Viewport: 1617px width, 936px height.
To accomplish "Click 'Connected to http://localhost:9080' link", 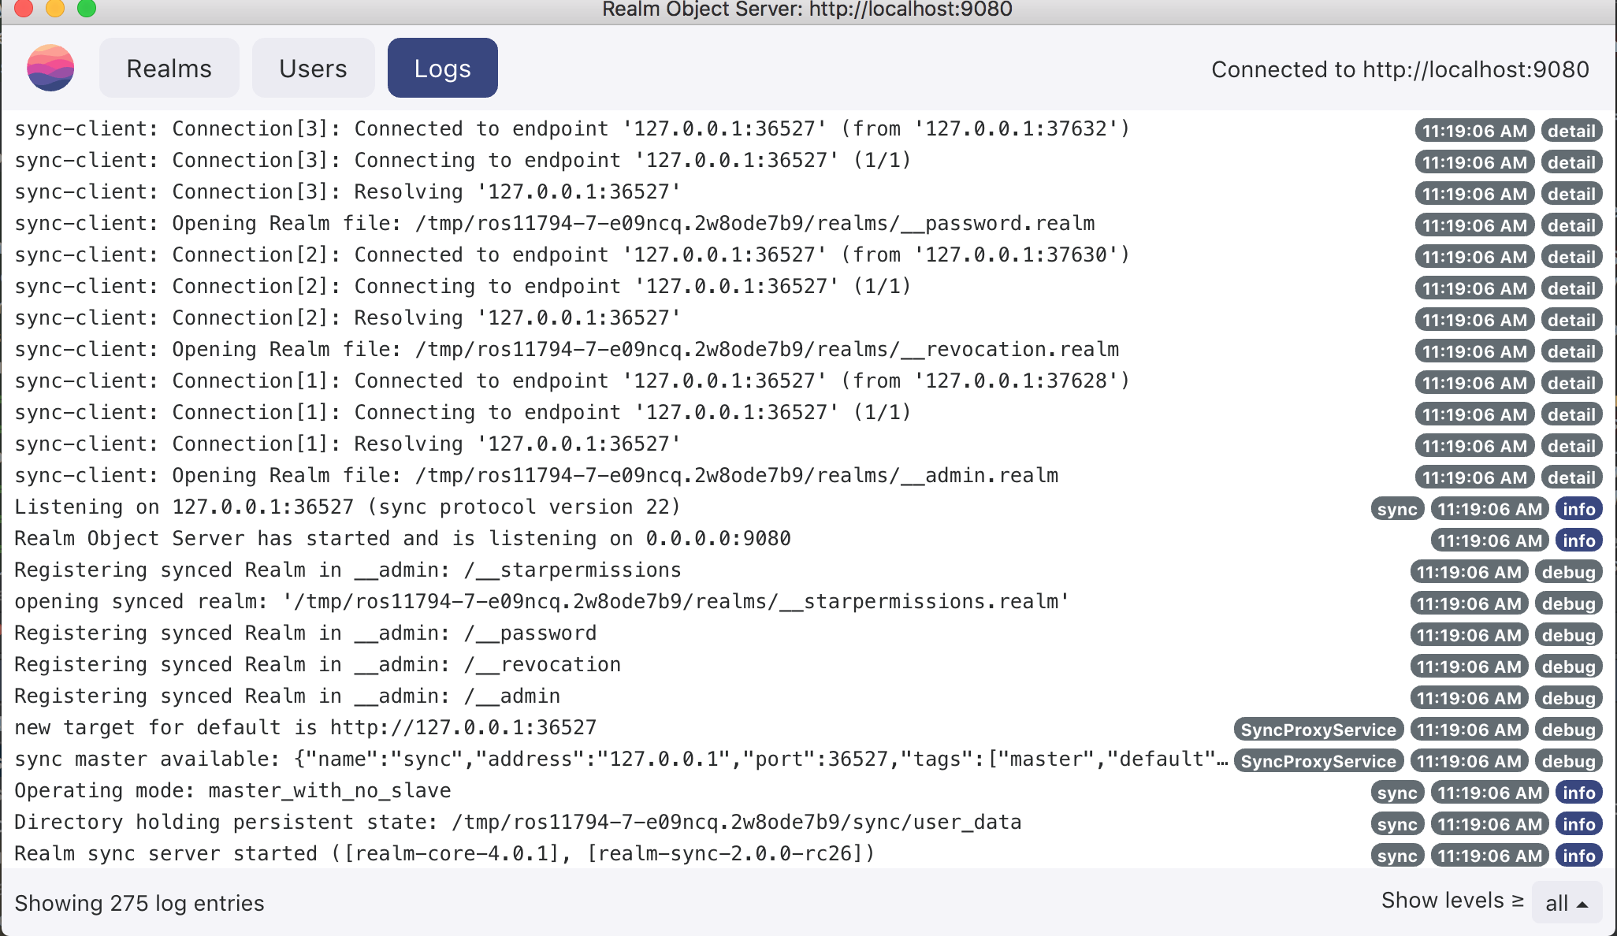I will pos(1399,69).
